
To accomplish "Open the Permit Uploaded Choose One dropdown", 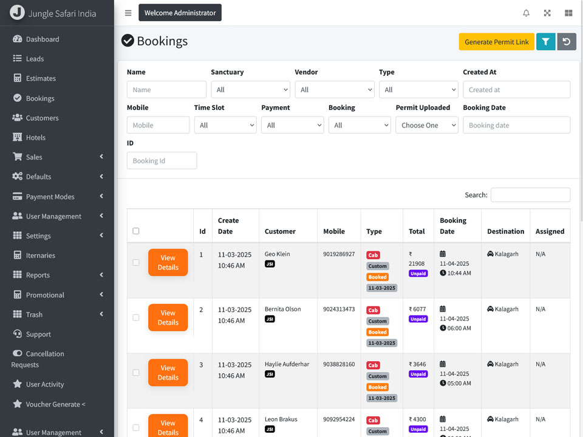I will point(427,125).
